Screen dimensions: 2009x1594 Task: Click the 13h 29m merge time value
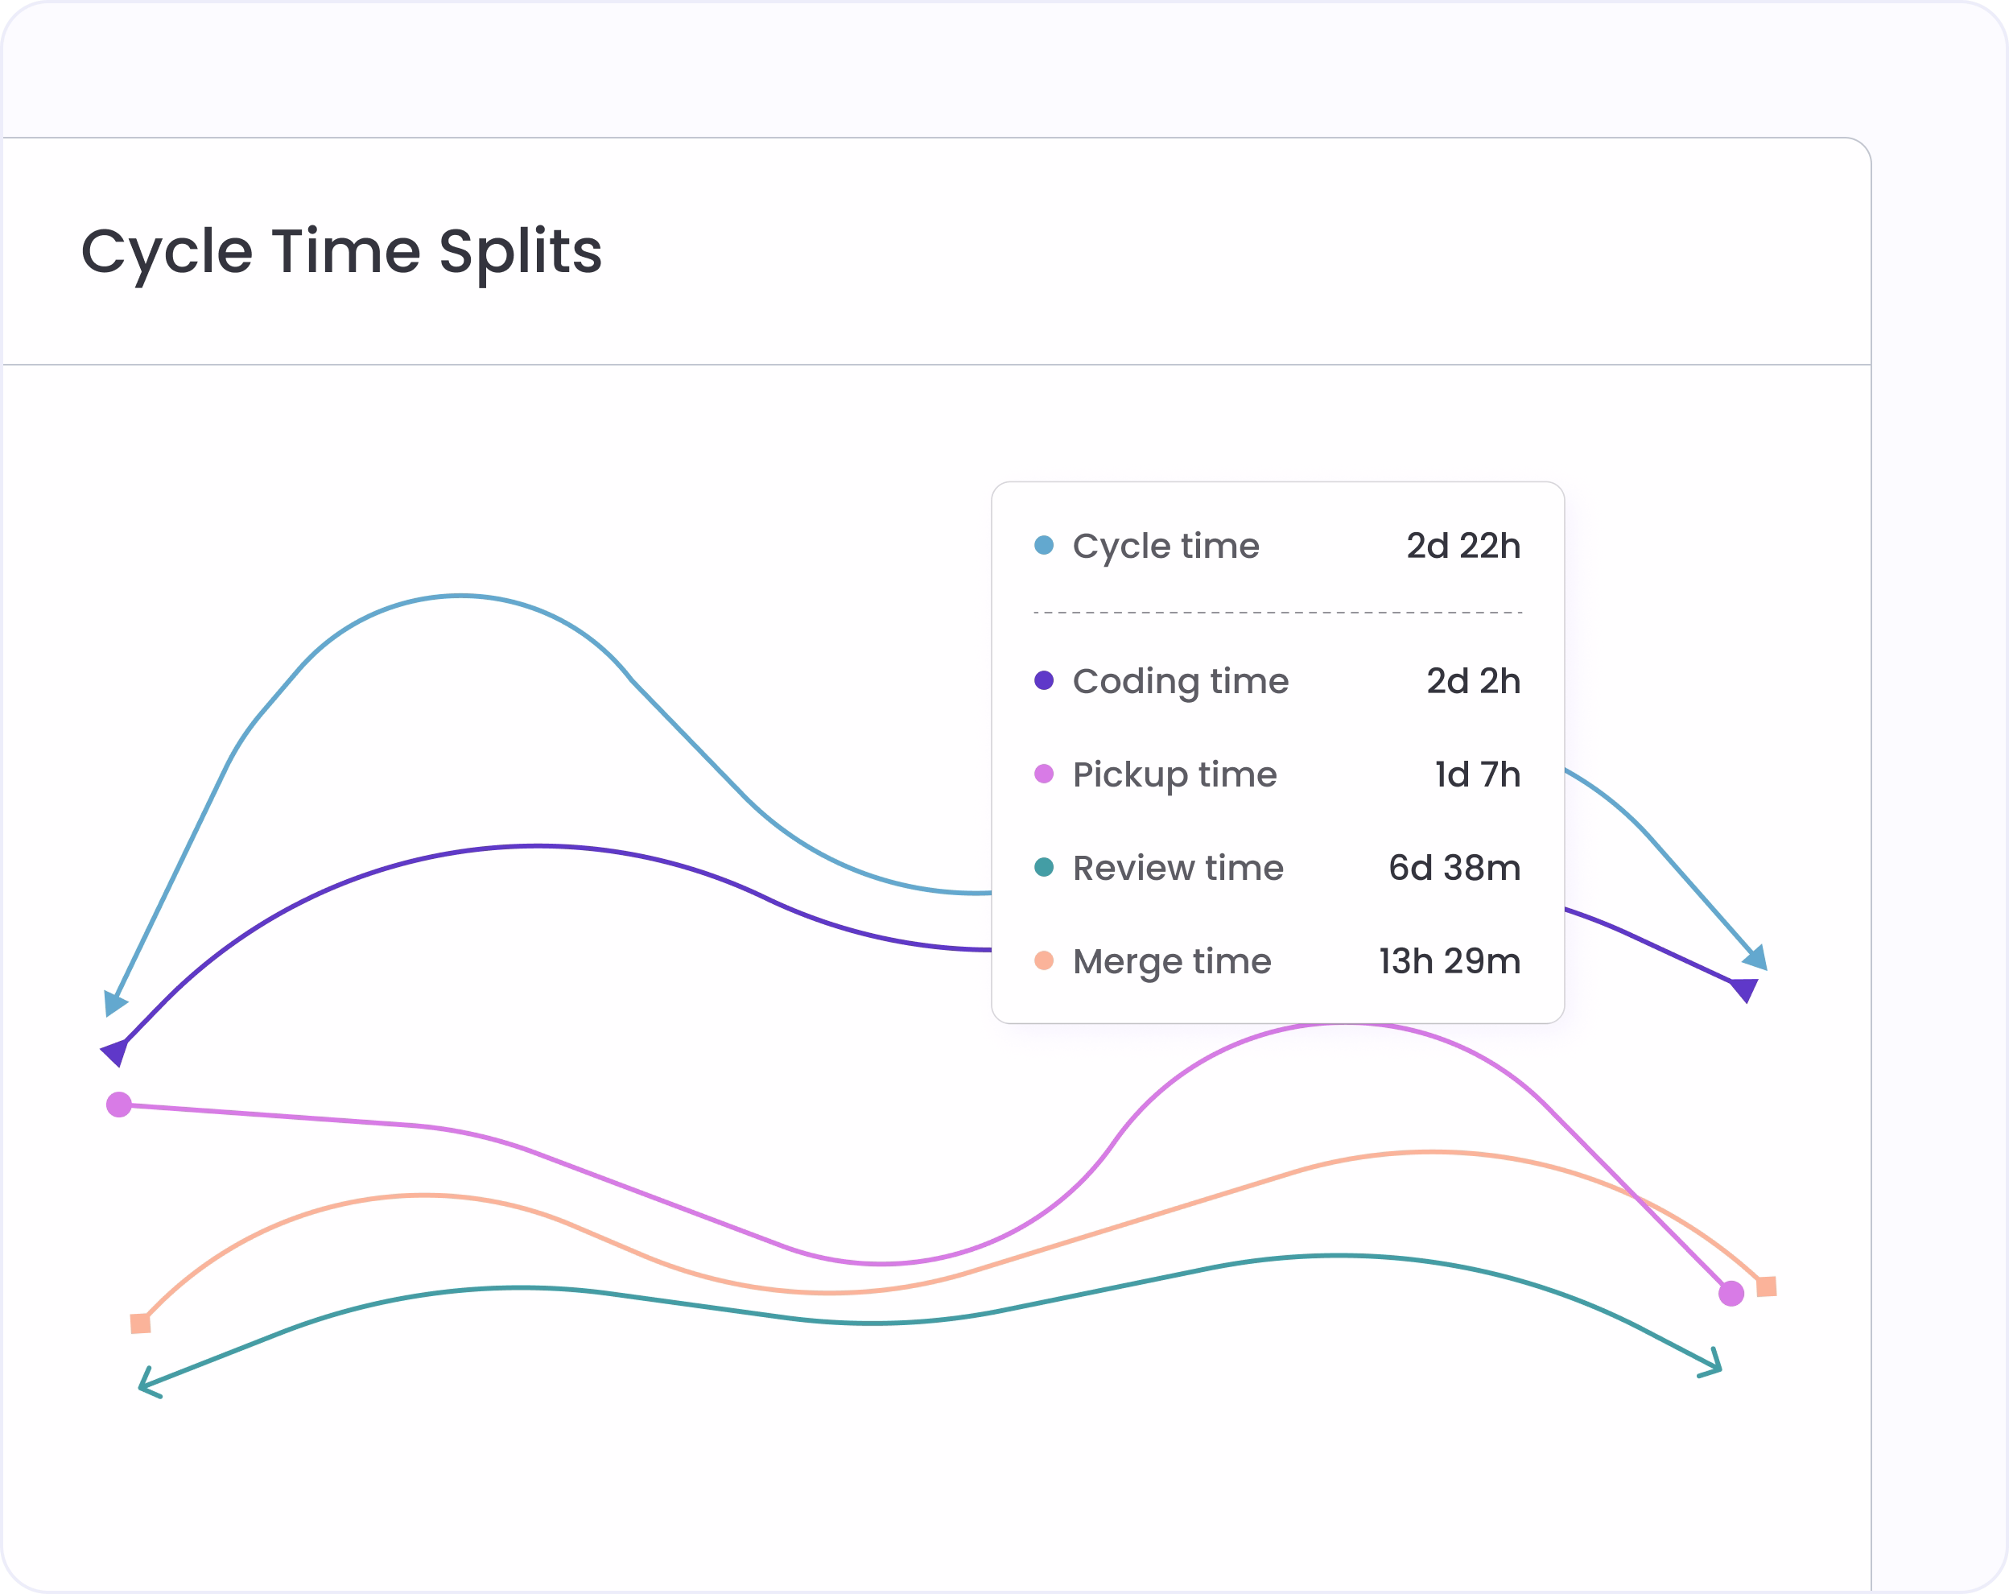tap(1449, 961)
